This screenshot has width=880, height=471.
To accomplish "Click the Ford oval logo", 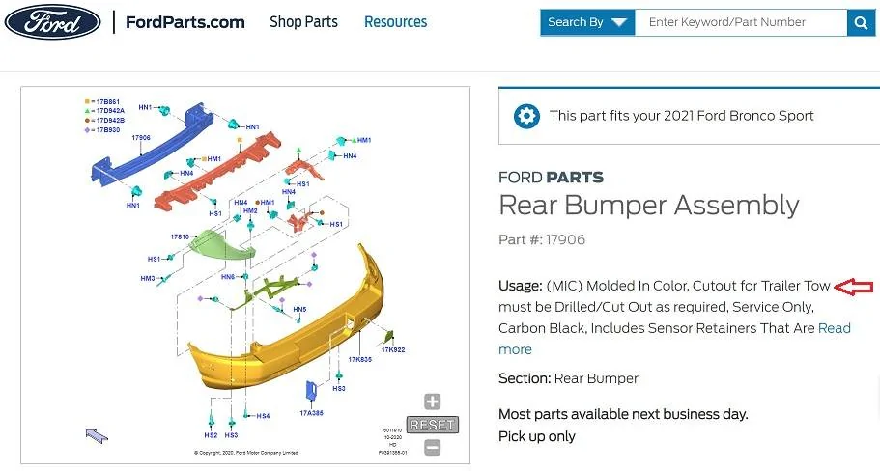I will (x=52, y=22).
